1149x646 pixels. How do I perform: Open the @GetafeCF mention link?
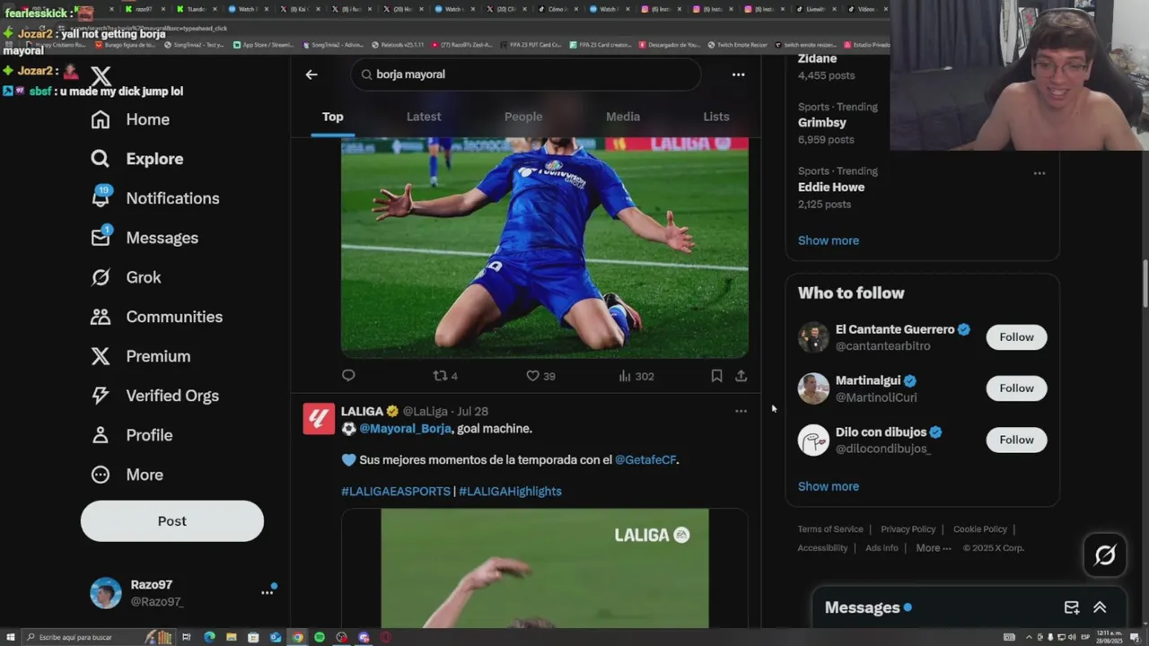tap(645, 460)
